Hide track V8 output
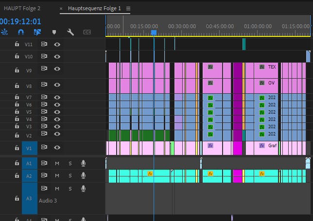The width and height of the screenshot is (313, 221). point(57,85)
